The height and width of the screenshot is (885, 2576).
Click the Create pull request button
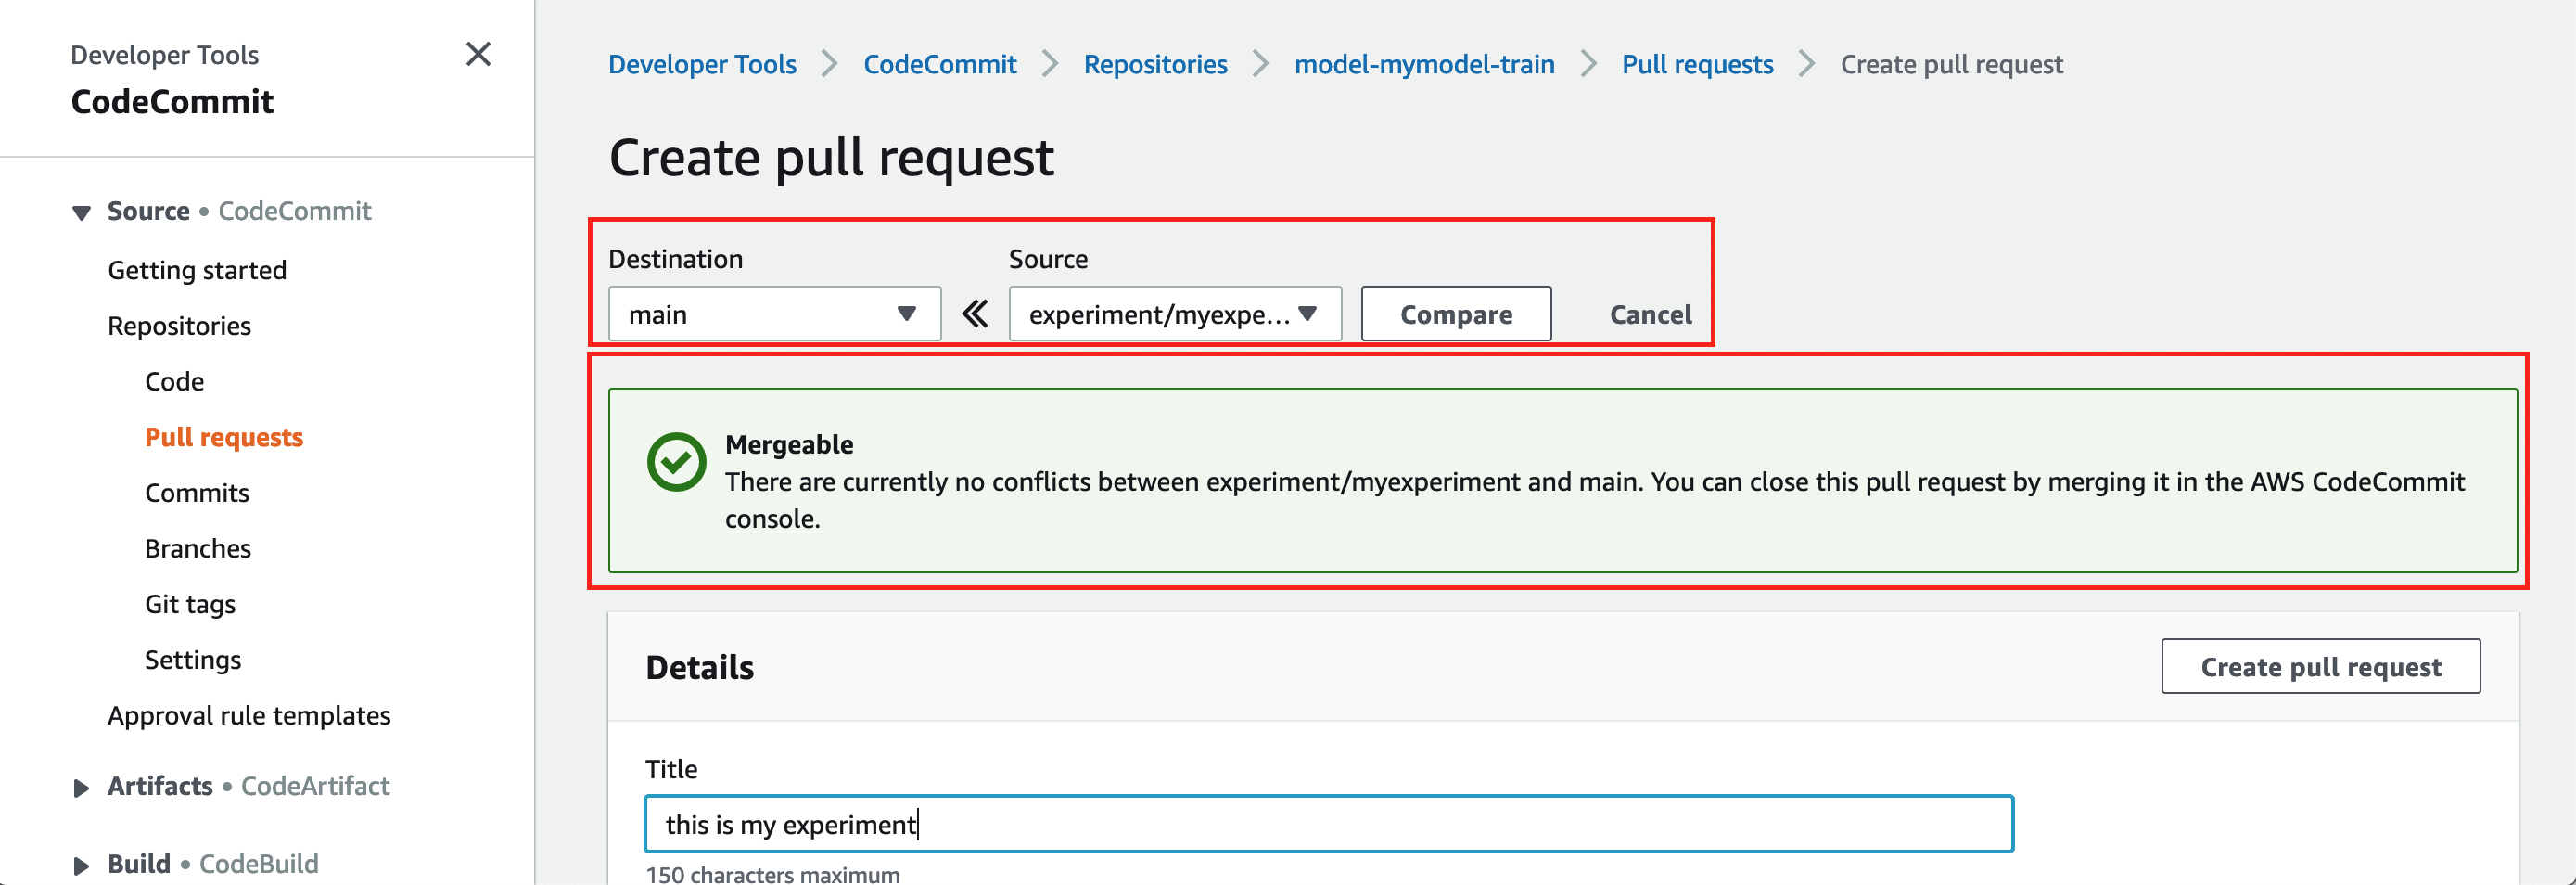pos(2320,666)
